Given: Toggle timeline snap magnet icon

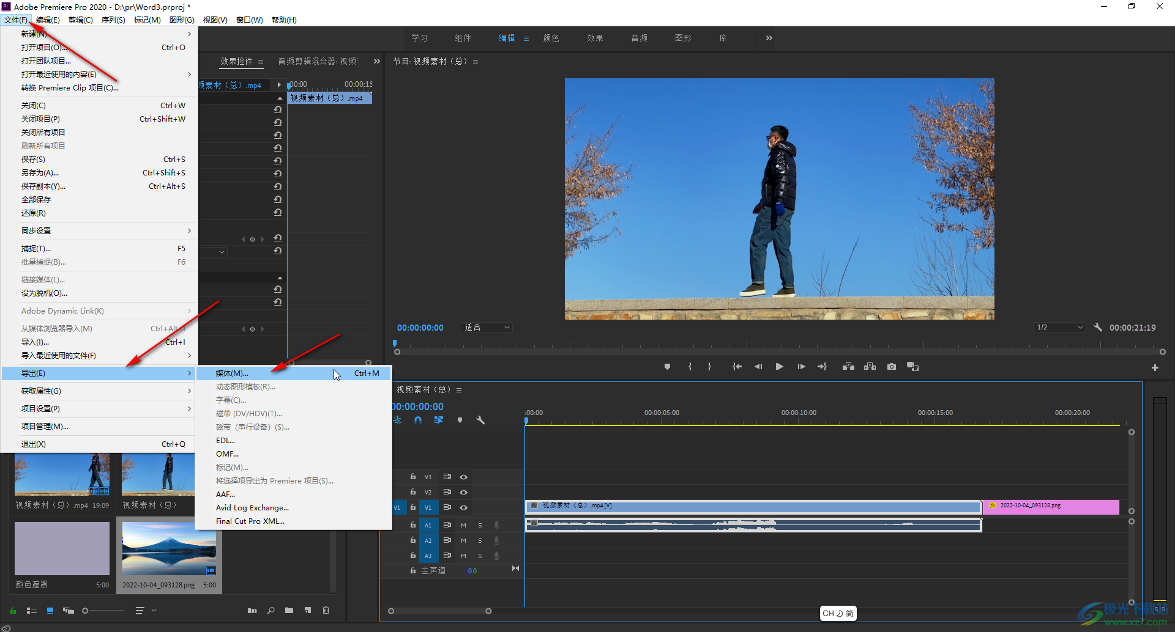Looking at the screenshot, I should tap(418, 420).
